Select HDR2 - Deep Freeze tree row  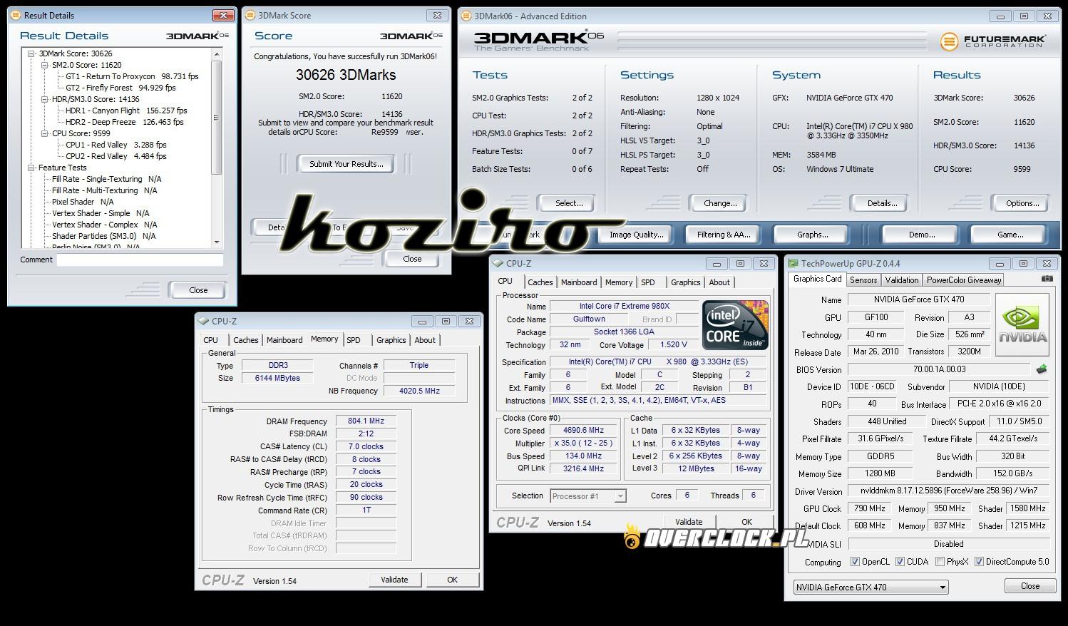124,122
